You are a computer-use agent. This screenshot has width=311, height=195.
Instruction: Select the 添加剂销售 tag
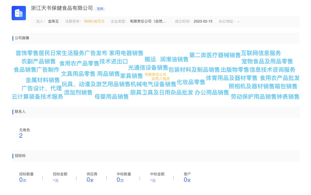[x=78, y=93]
